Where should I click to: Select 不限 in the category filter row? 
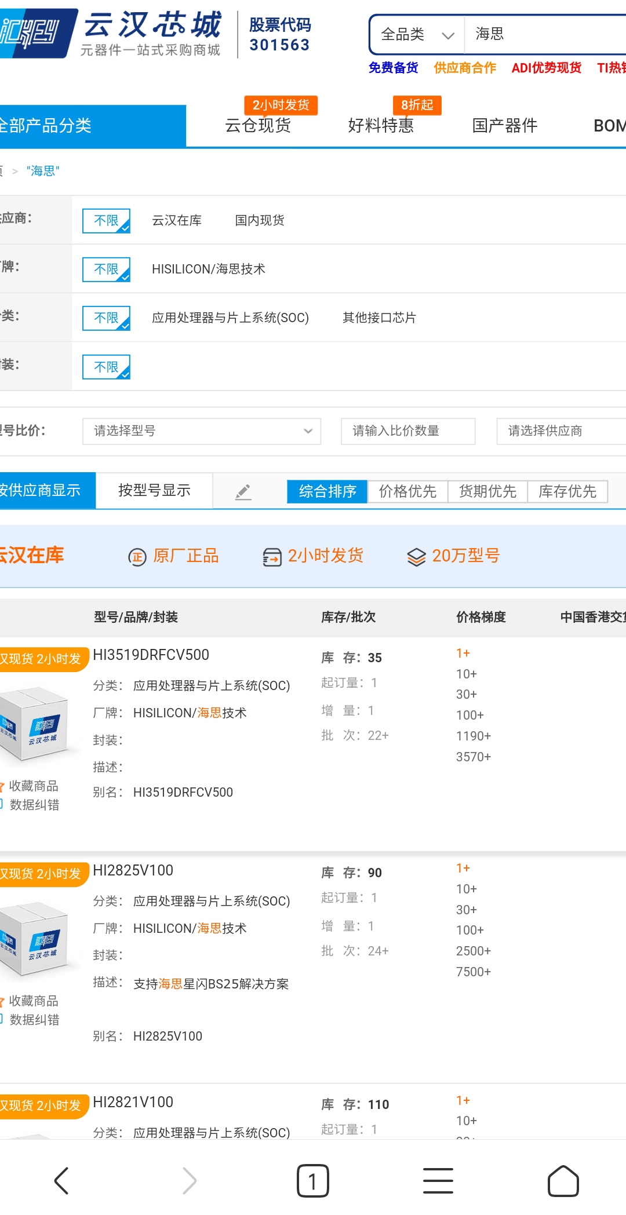(x=106, y=318)
